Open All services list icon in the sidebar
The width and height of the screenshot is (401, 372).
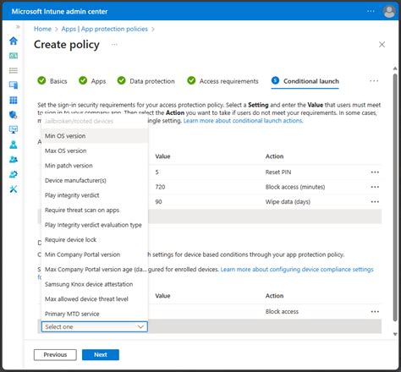[14, 70]
